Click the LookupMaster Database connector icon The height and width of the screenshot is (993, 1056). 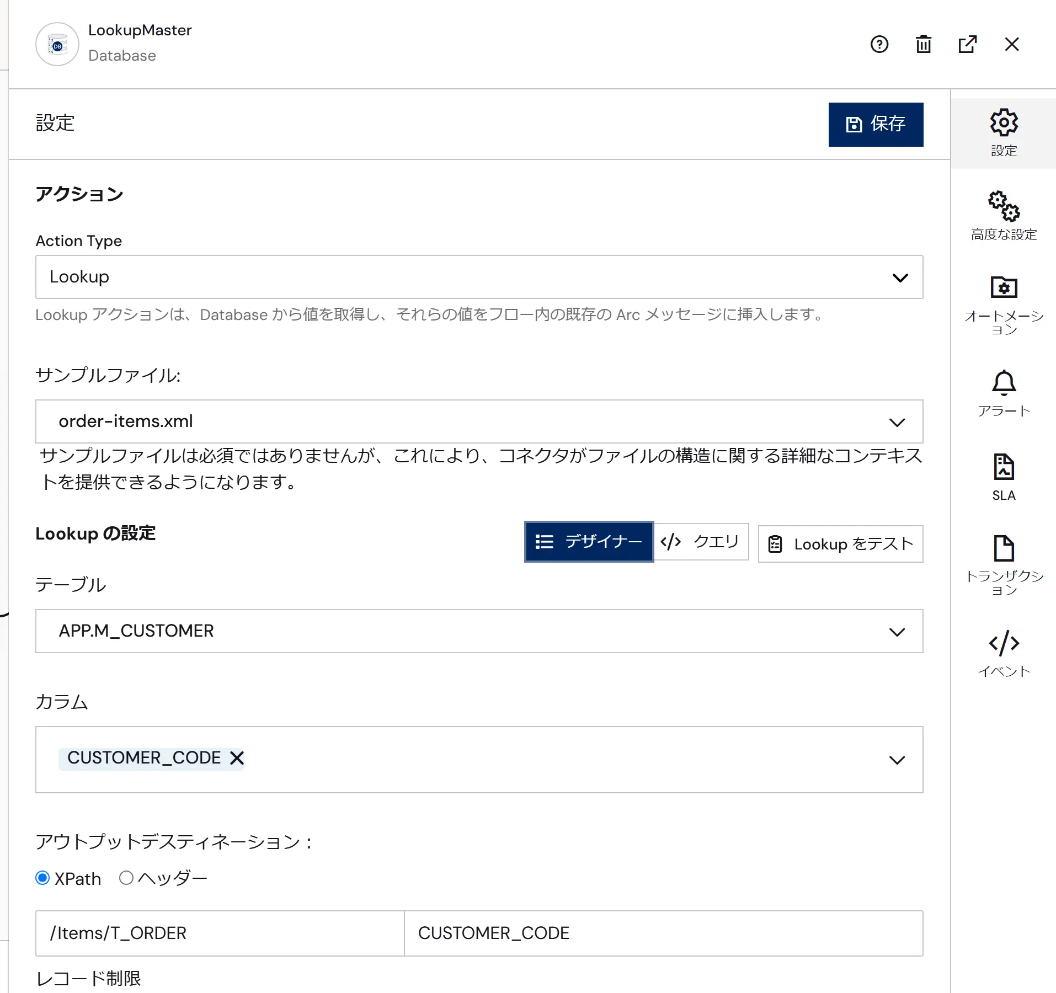point(57,44)
